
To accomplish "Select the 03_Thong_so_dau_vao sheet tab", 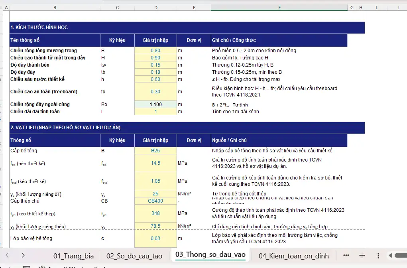I will pyautogui.click(x=210, y=255).
